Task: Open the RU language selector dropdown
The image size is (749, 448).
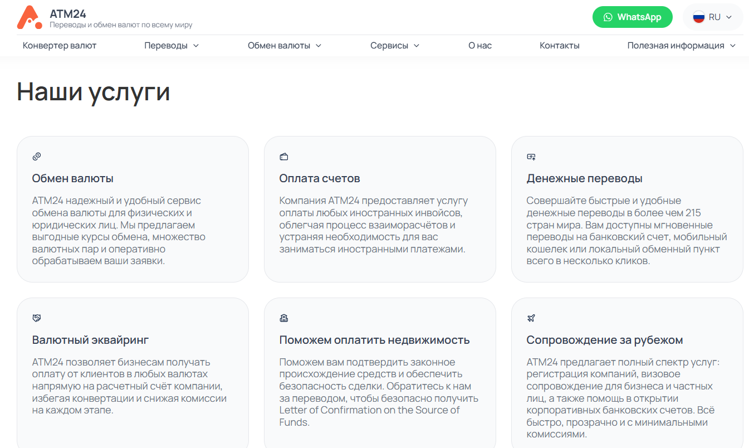Action: 713,17
